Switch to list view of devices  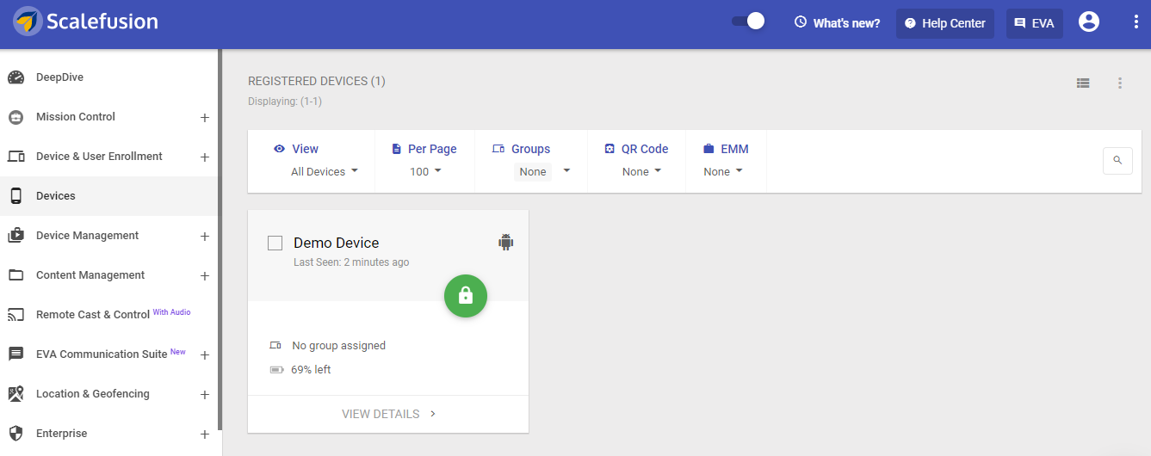[x=1083, y=83]
